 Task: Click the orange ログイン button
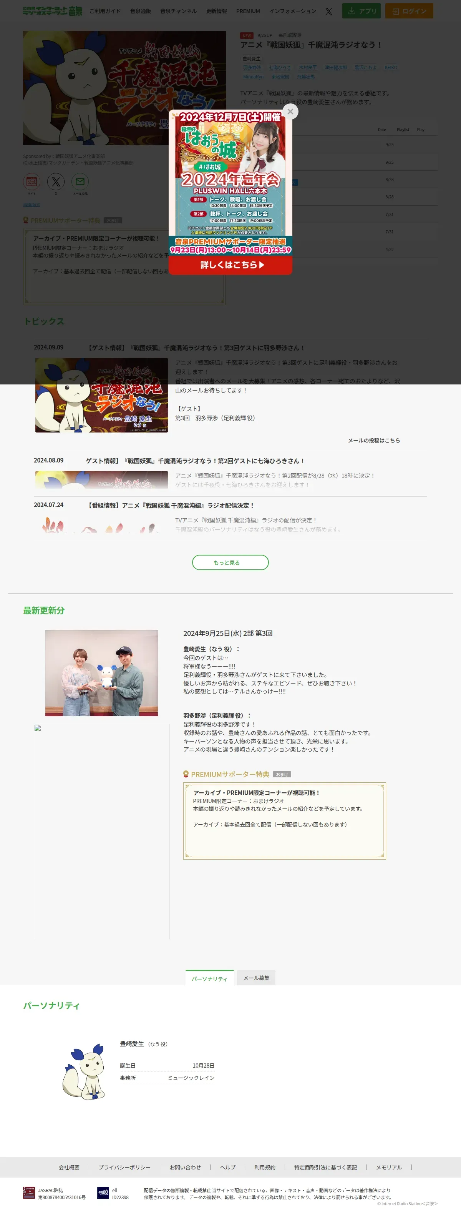pos(409,11)
